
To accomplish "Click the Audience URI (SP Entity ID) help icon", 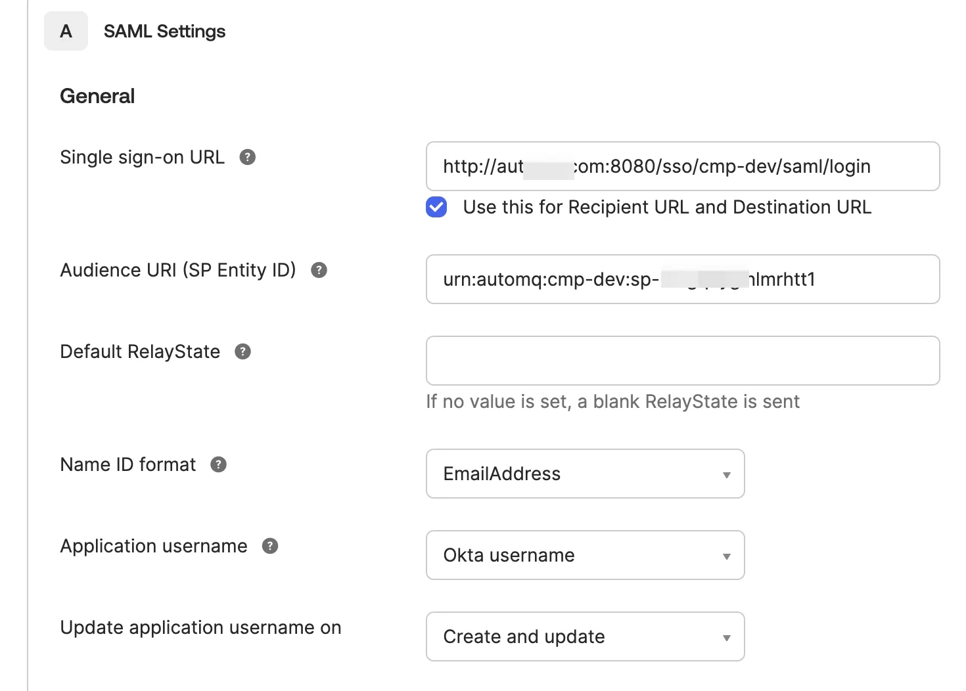I will pyautogui.click(x=319, y=269).
